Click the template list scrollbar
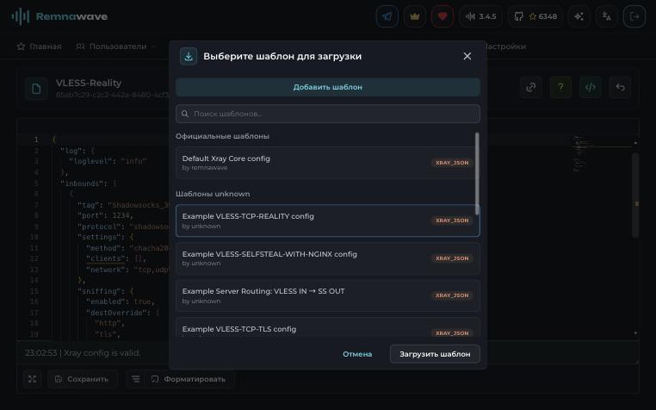This screenshot has height=410, width=656. [477, 174]
